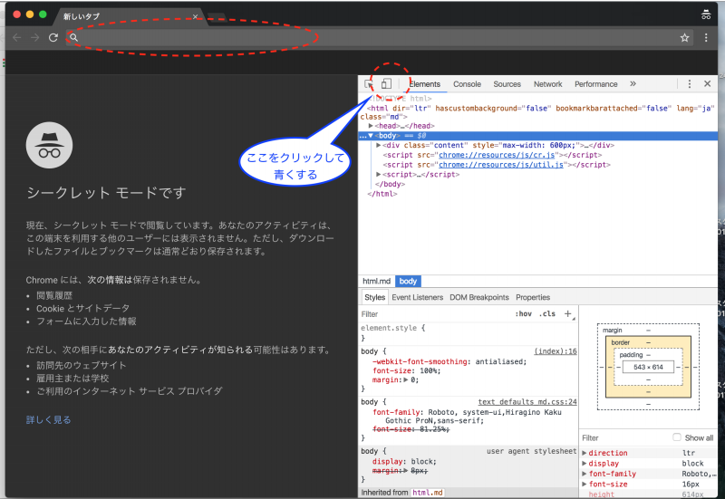
Task: Click the display: block declaration
Action: click(404, 462)
